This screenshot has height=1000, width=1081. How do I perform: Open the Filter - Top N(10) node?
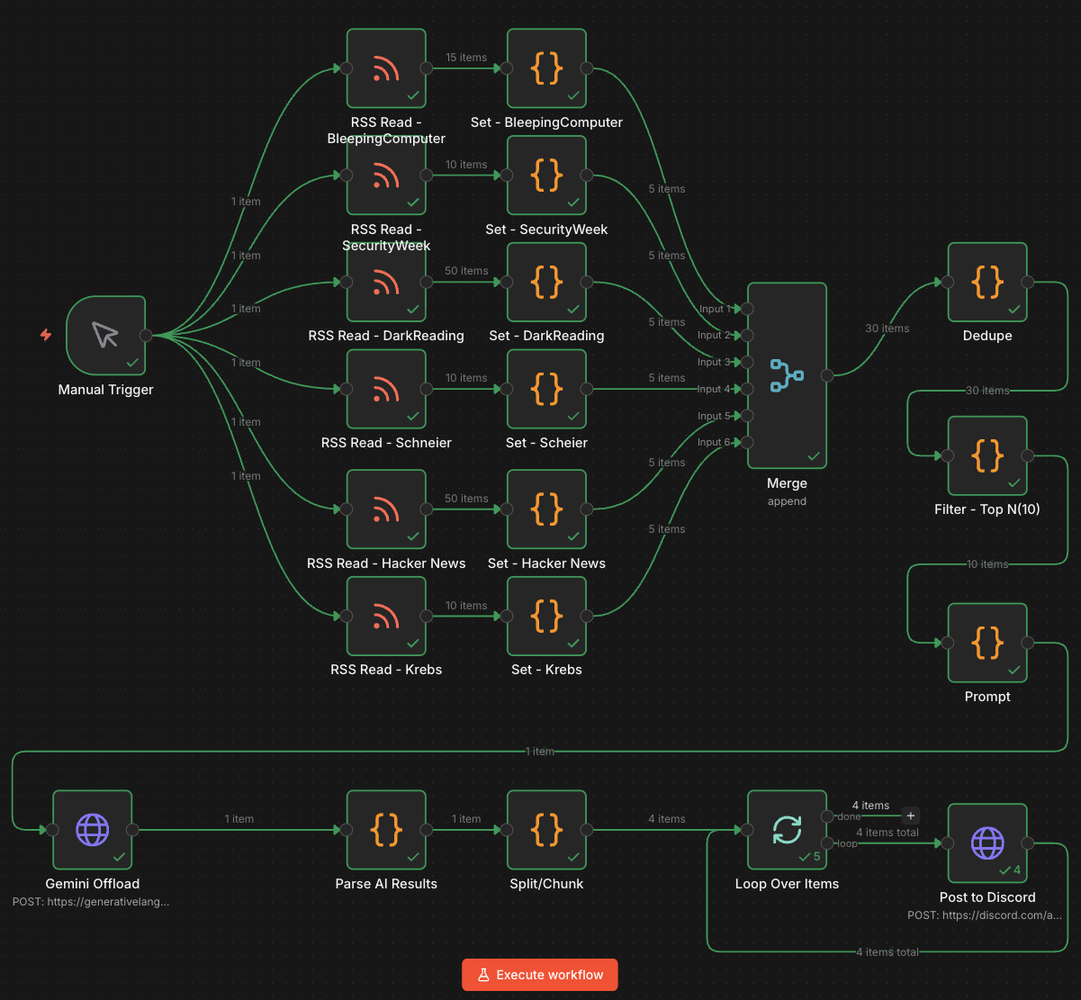click(987, 455)
